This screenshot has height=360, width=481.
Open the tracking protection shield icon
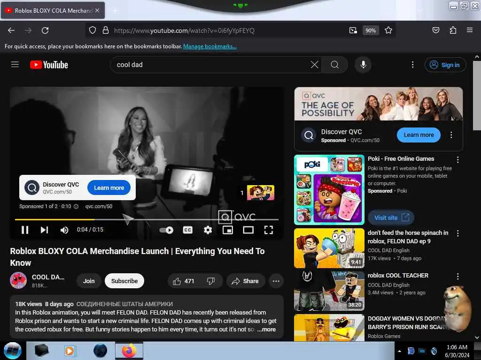click(x=93, y=30)
